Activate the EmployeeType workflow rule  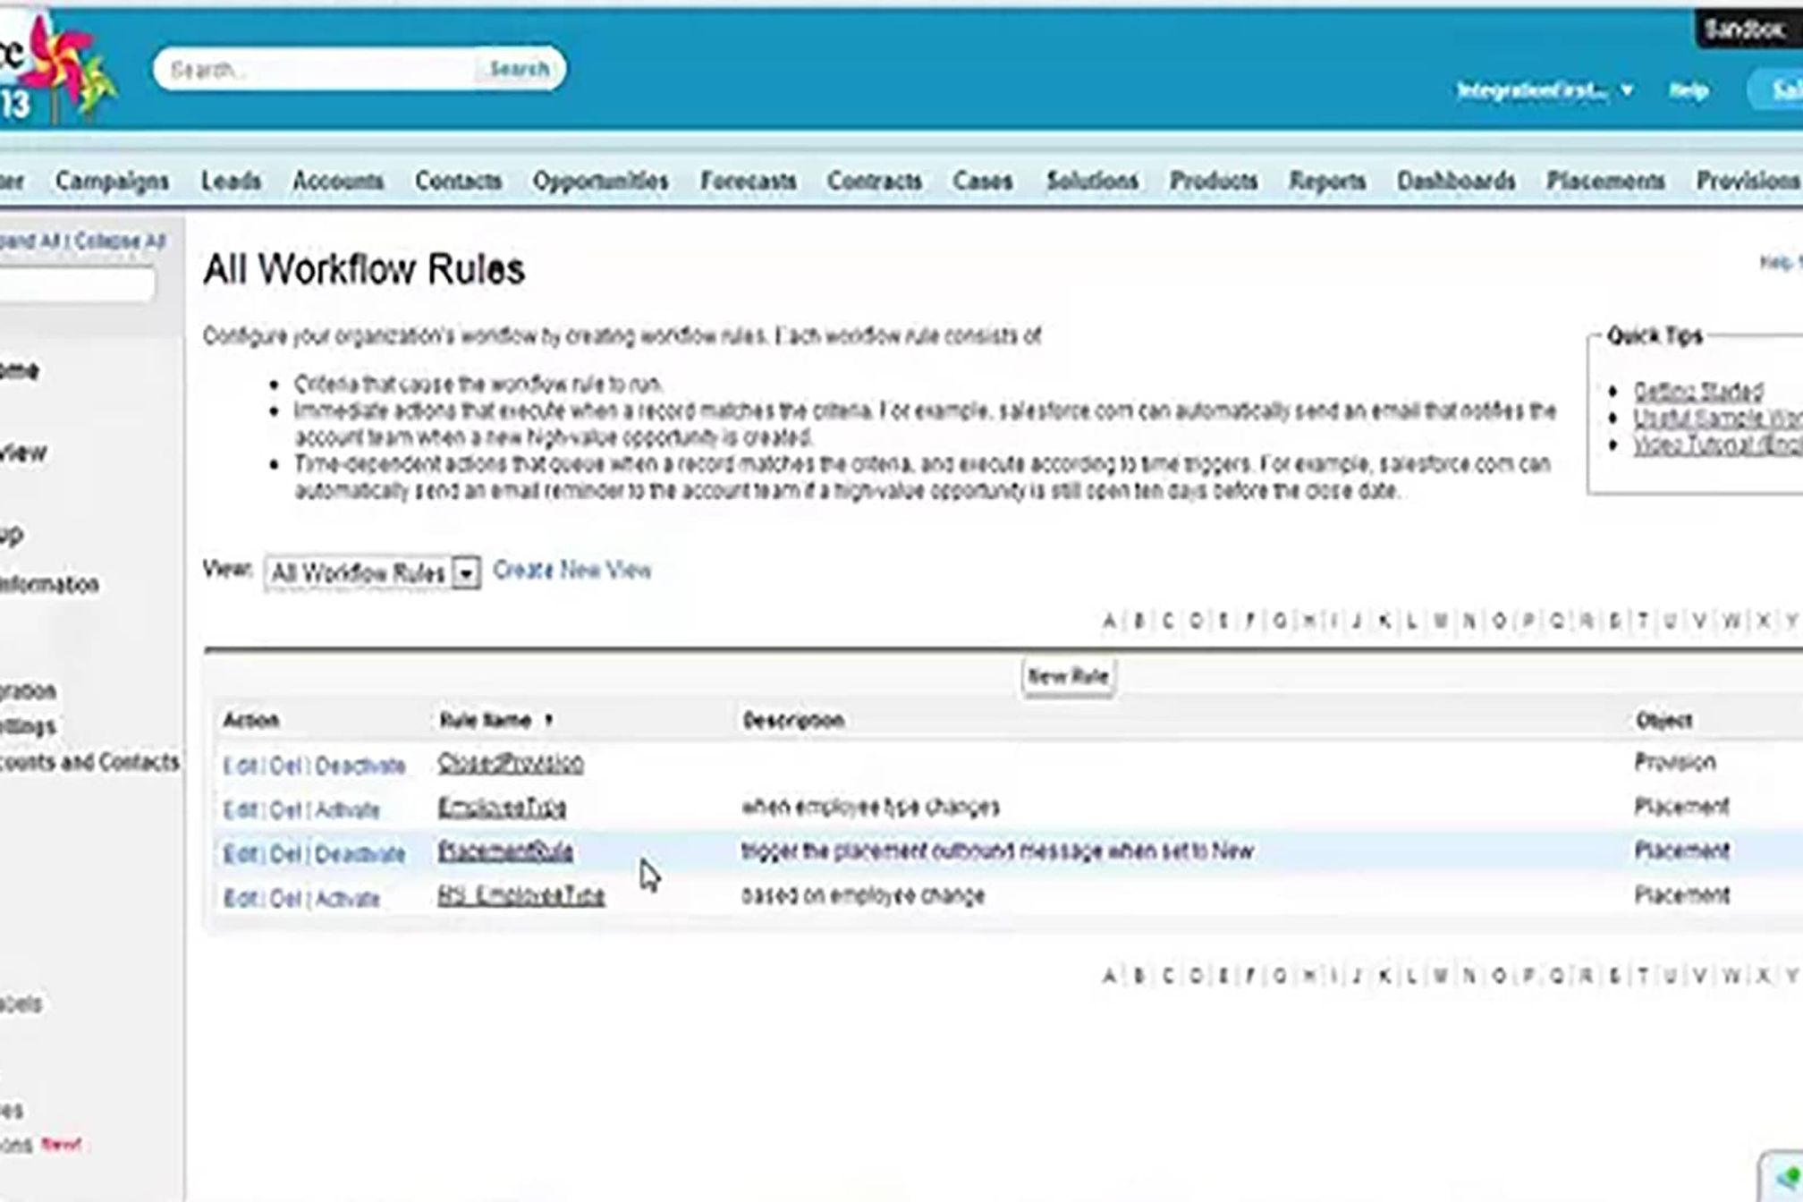(x=348, y=810)
